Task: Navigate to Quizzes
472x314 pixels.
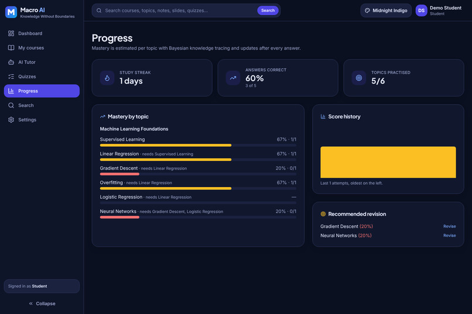Action: 42,77
